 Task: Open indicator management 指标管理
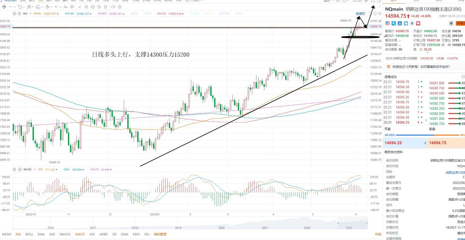(160, 234)
